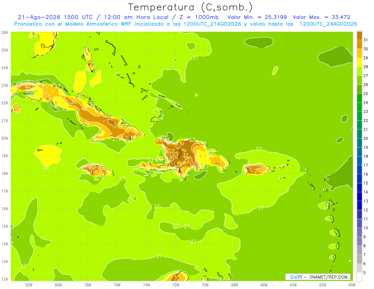The width and height of the screenshot is (374, 289).
Task: Click the latitude axis label '21N'
Action: pos(4,120)
